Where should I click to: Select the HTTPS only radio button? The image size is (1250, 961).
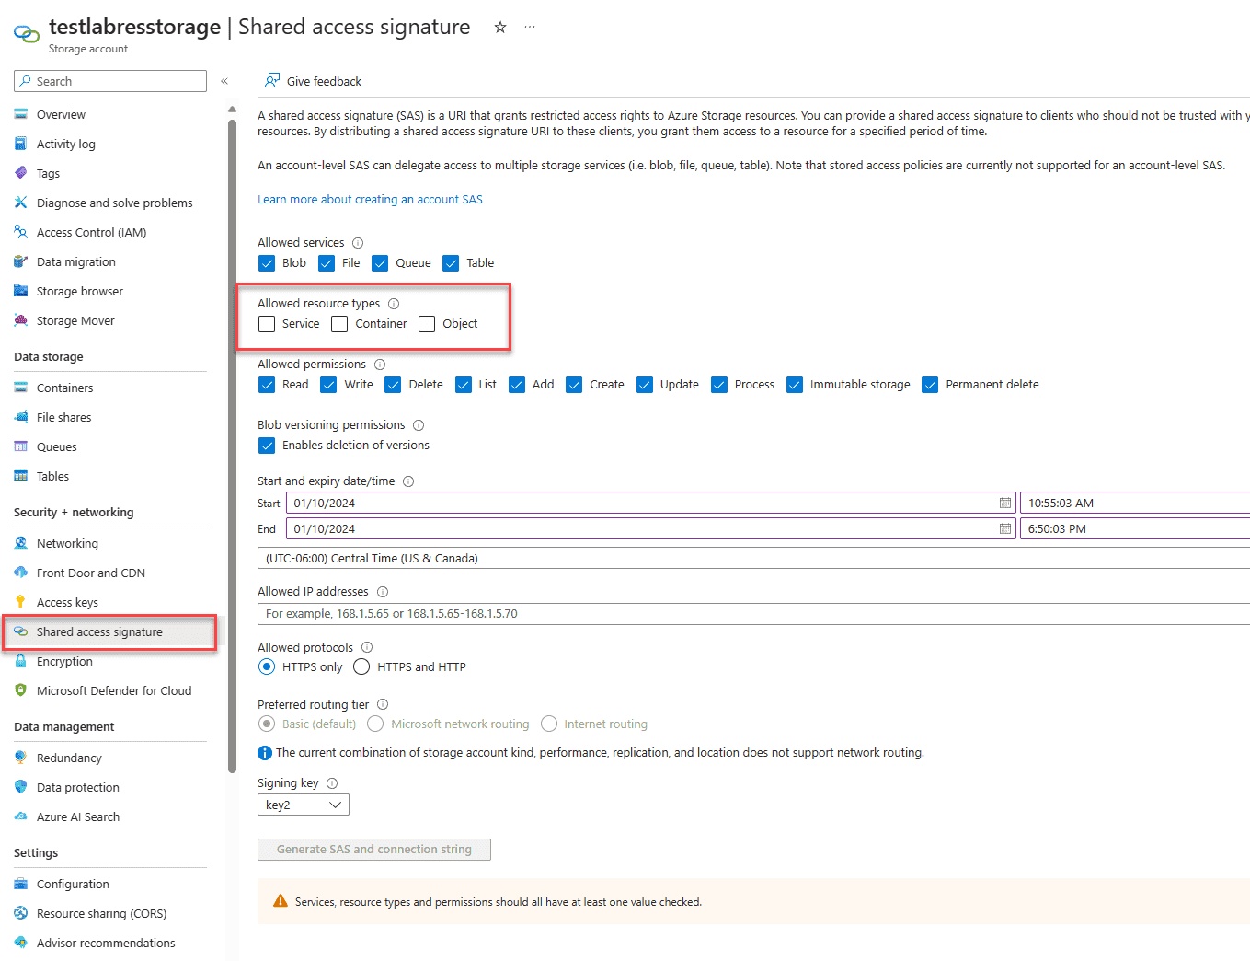(267, 666)
